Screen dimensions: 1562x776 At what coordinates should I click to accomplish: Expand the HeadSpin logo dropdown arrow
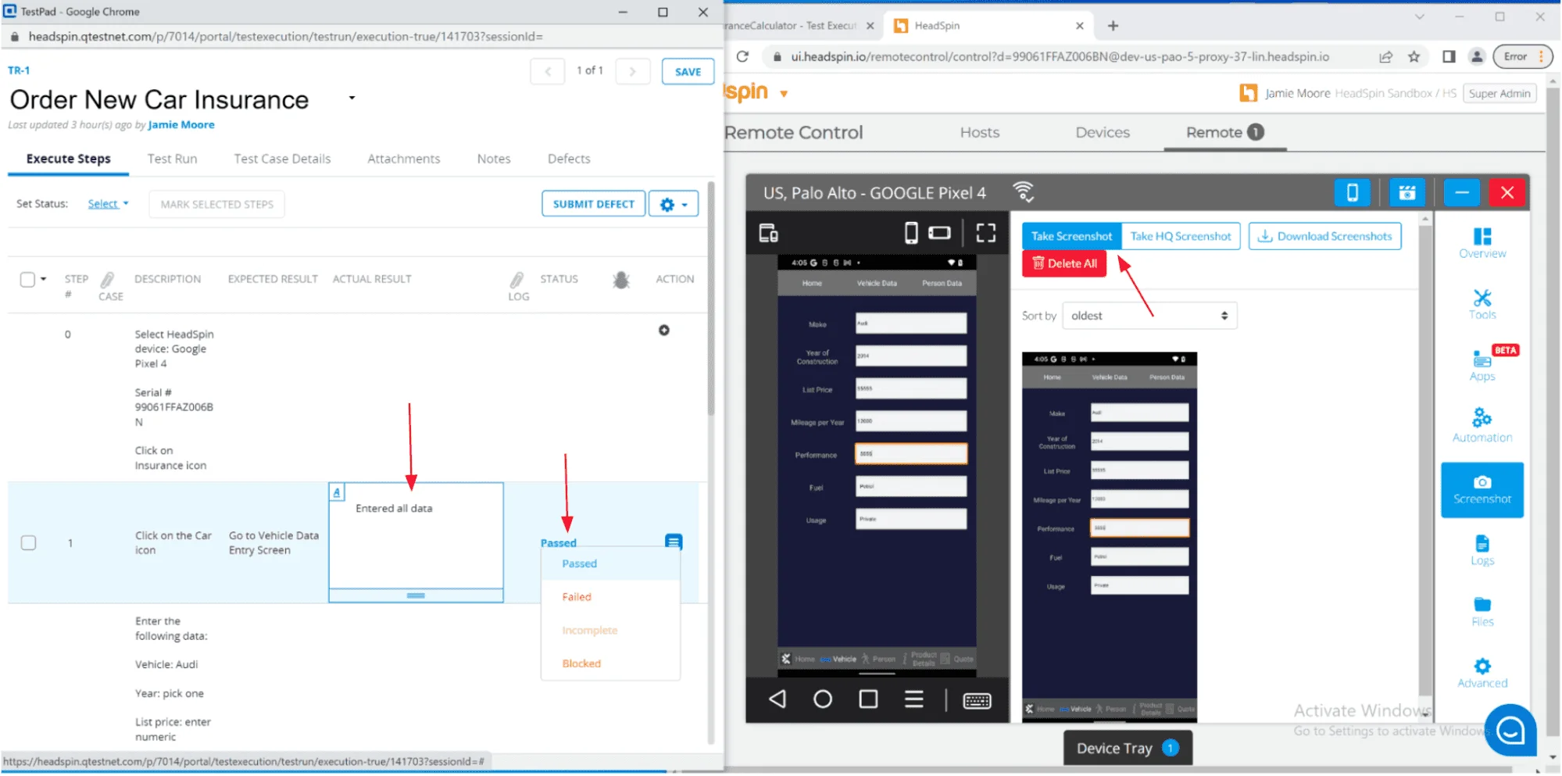pyautogui.click(x=783, y=94)
